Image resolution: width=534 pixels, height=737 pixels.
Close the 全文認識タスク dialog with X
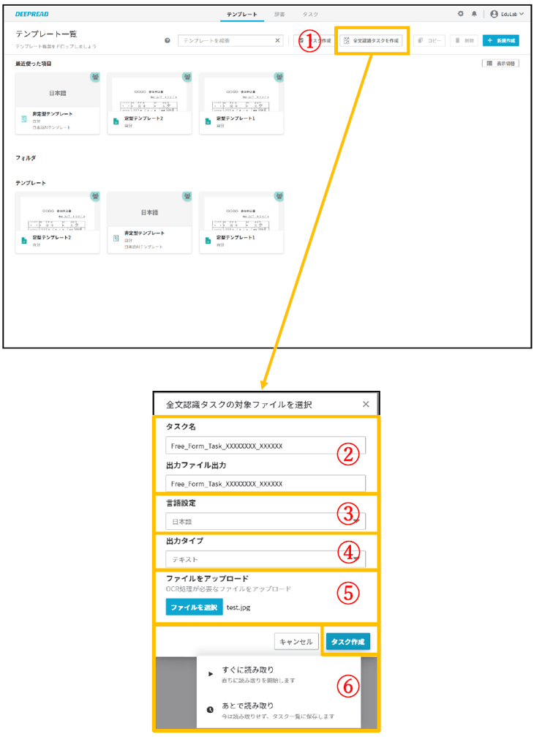coord(366,404)
